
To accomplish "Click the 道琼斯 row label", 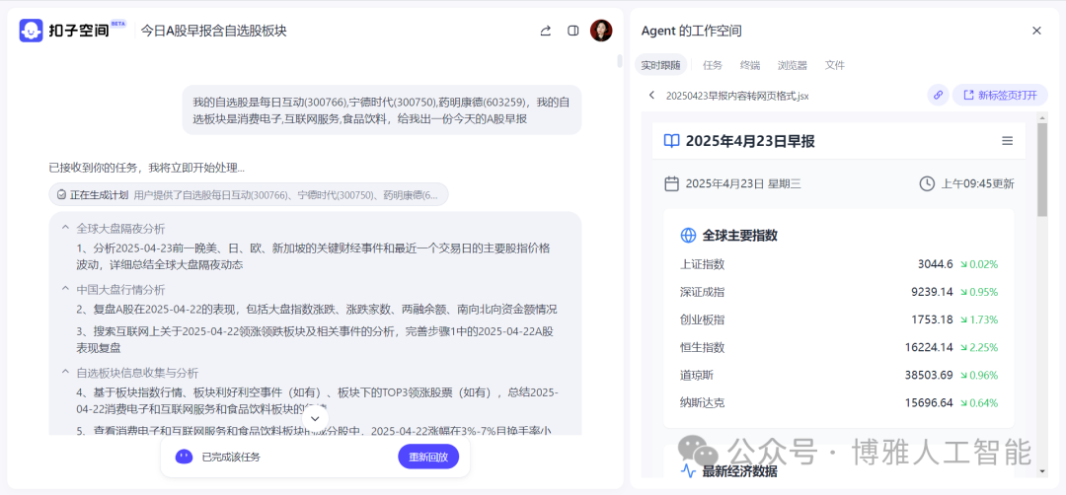I will click(x=697, y=375).
